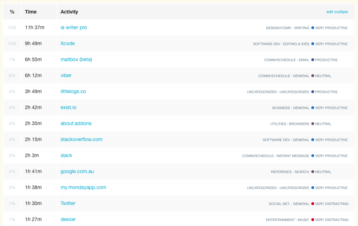Click 'SOFTWARE DEV : EDITING & IDES' category
Viewport: 358px width, 226px height.
(281, 44)
